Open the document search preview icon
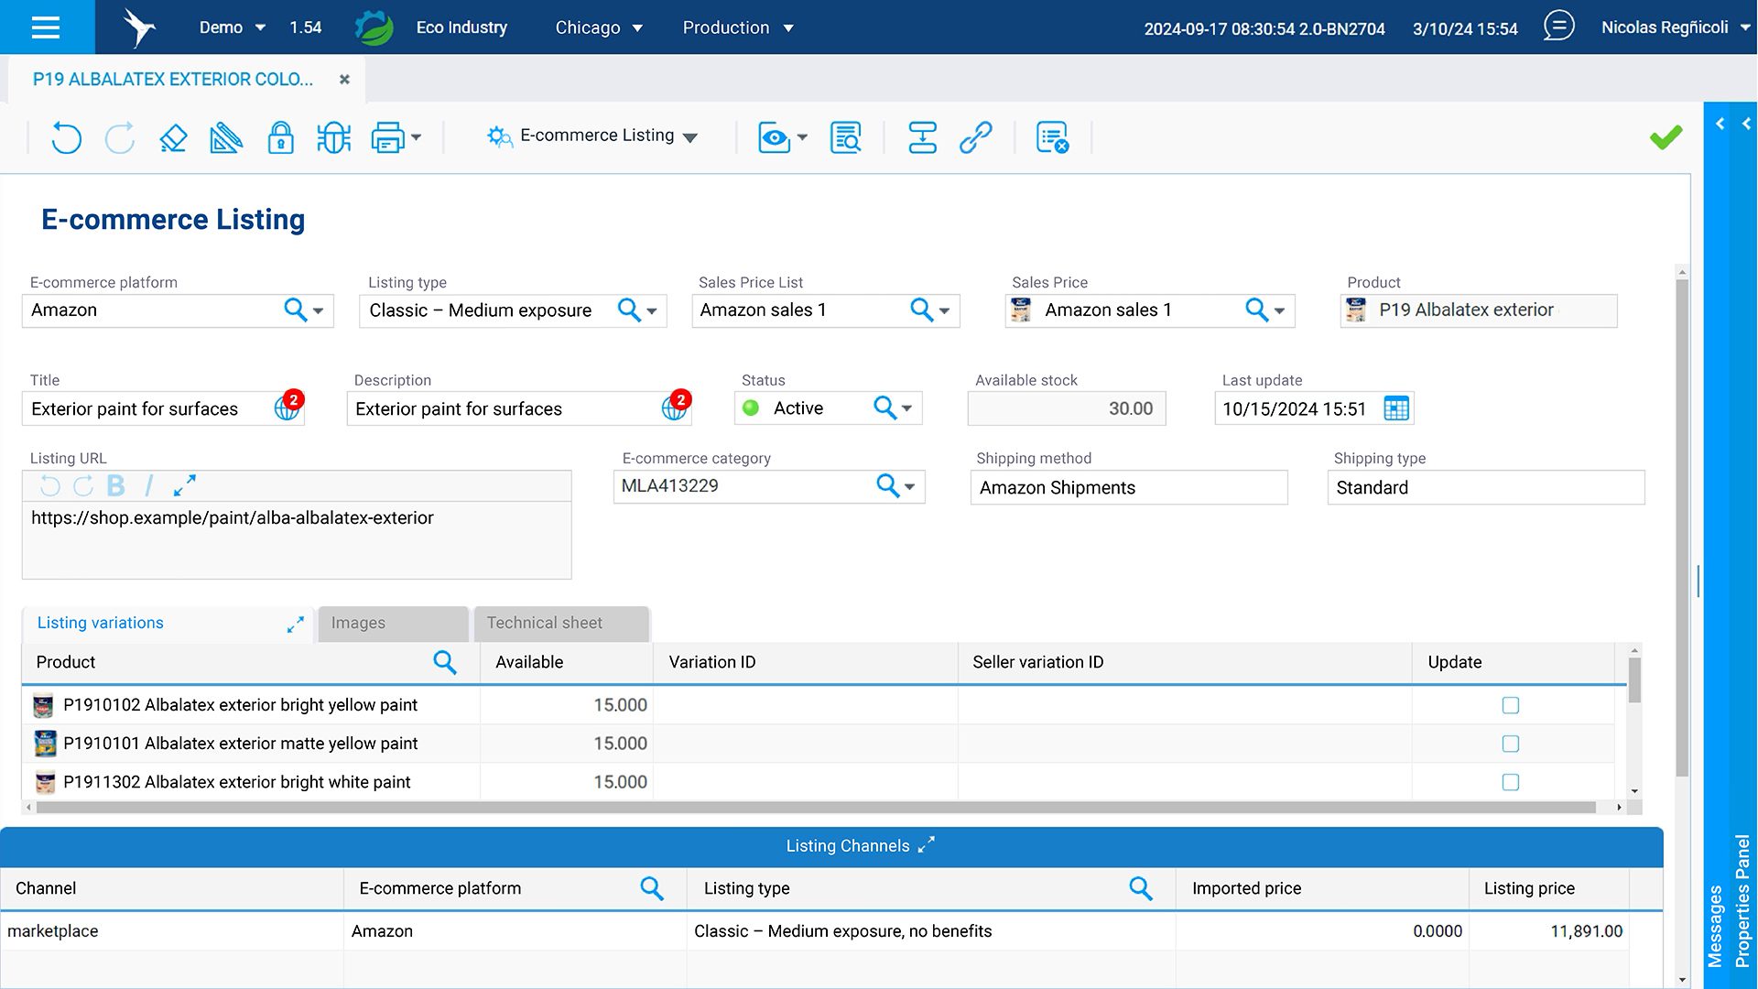Screen dimensions: 1758x989 pos(845,138)
